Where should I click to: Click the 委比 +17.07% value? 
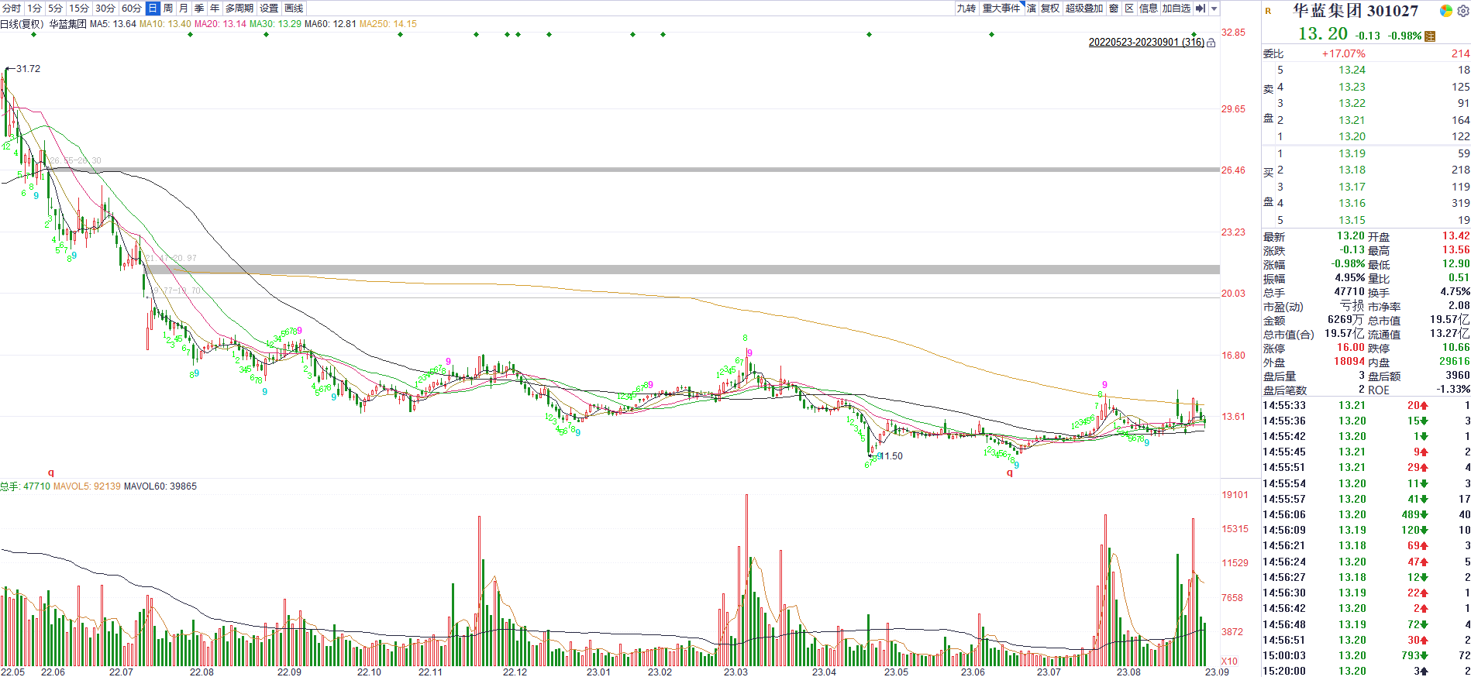[1344, 53]
